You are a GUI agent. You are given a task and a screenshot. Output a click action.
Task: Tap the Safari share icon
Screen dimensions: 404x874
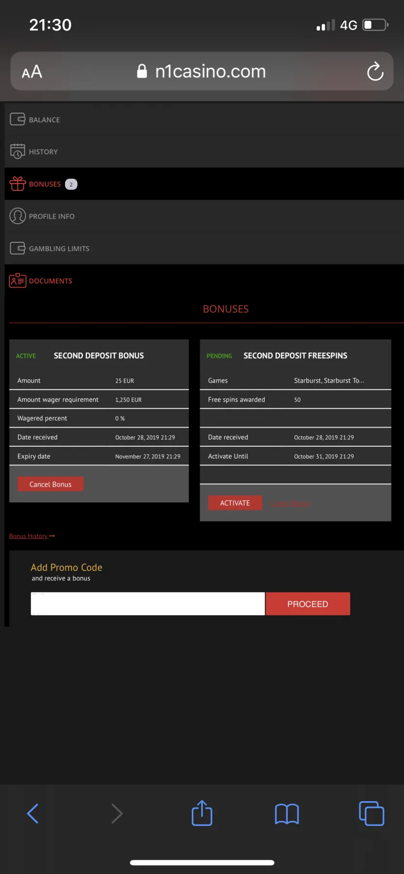tap(202, 813)
